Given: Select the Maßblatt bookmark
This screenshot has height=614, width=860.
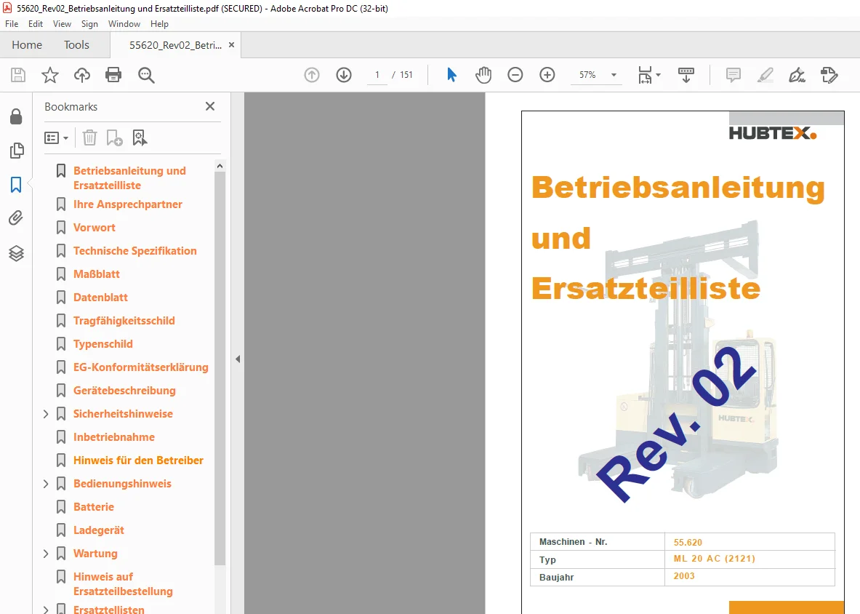Looking at the screenshot, I should click(x=97, y=274).
